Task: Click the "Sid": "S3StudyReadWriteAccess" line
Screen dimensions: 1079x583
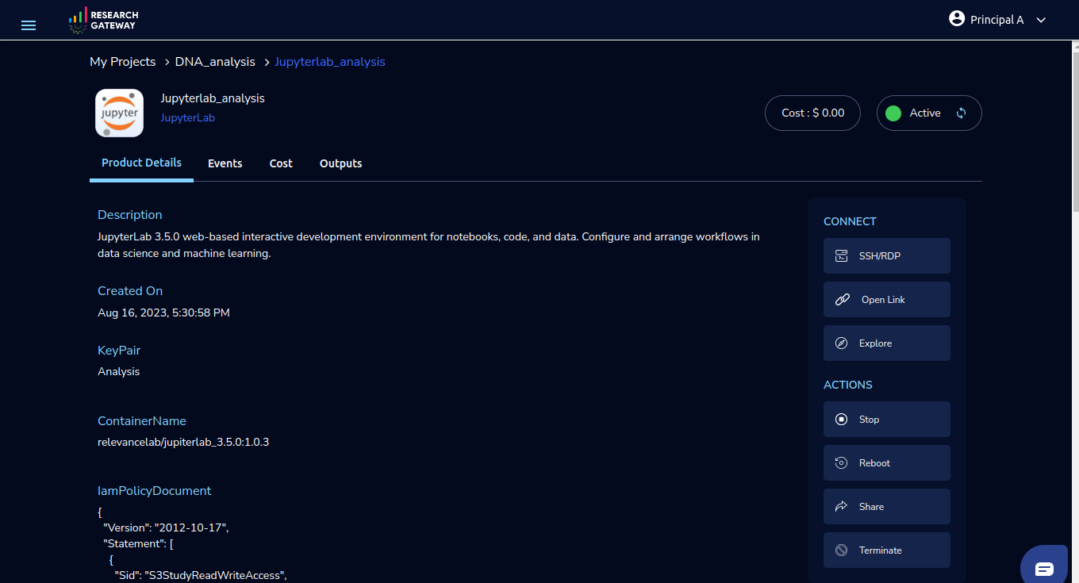Action: (x=200, y=575)
